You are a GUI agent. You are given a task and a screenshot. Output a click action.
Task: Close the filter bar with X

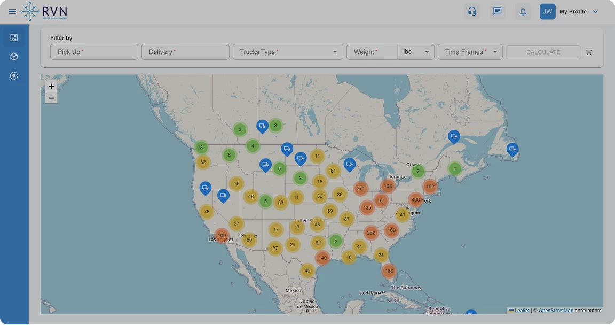click(589, 52)
